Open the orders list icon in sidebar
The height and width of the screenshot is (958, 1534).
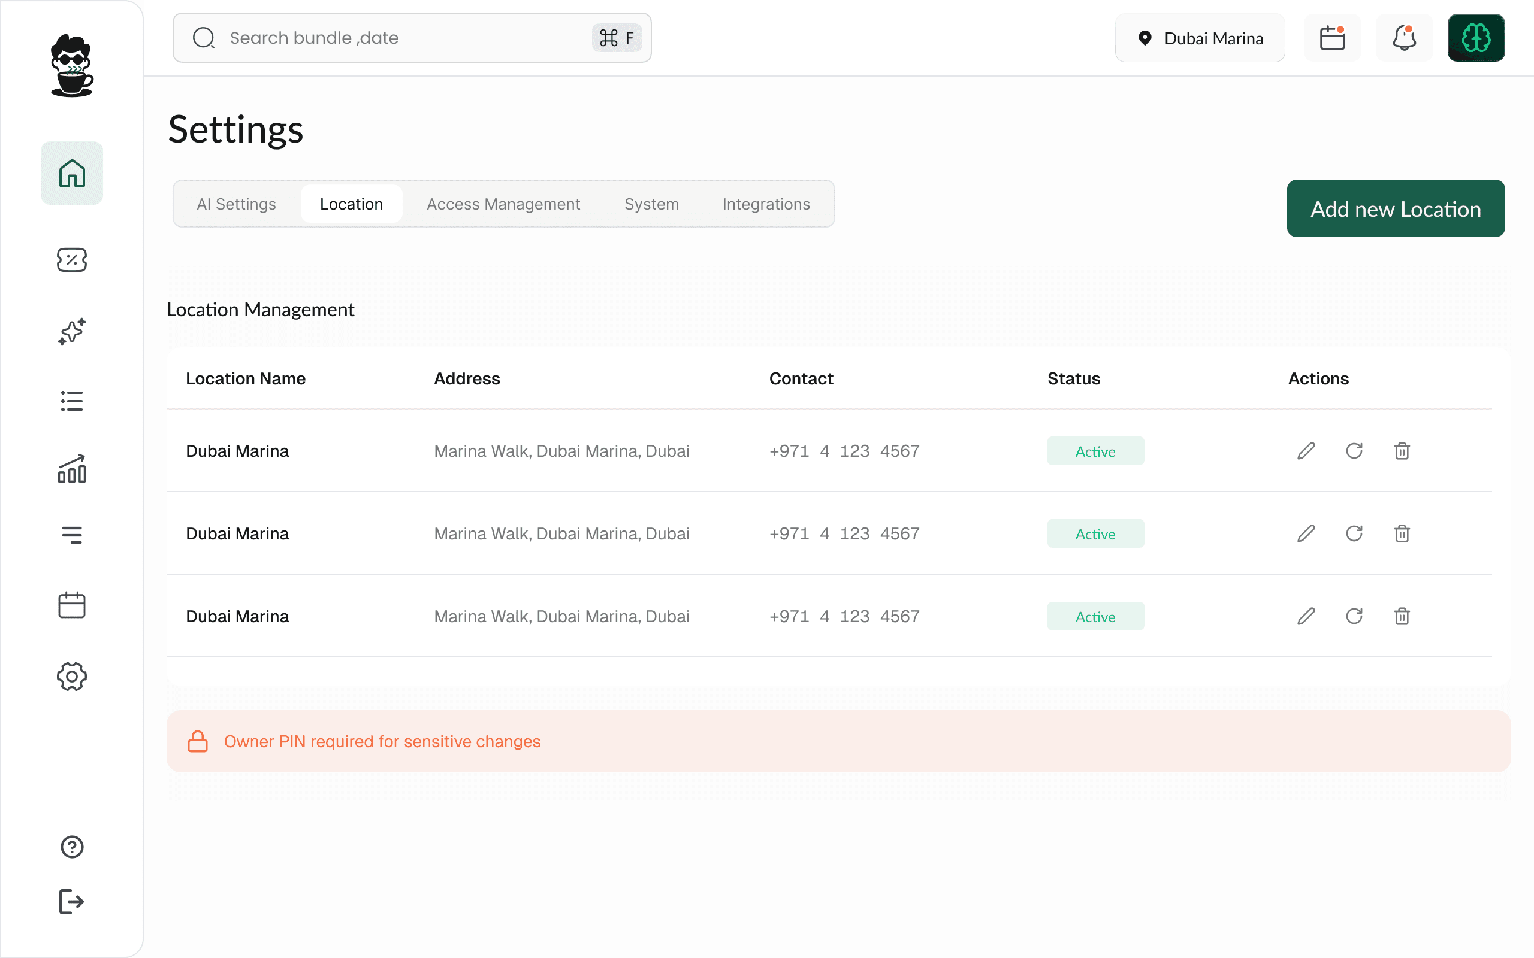72,401
